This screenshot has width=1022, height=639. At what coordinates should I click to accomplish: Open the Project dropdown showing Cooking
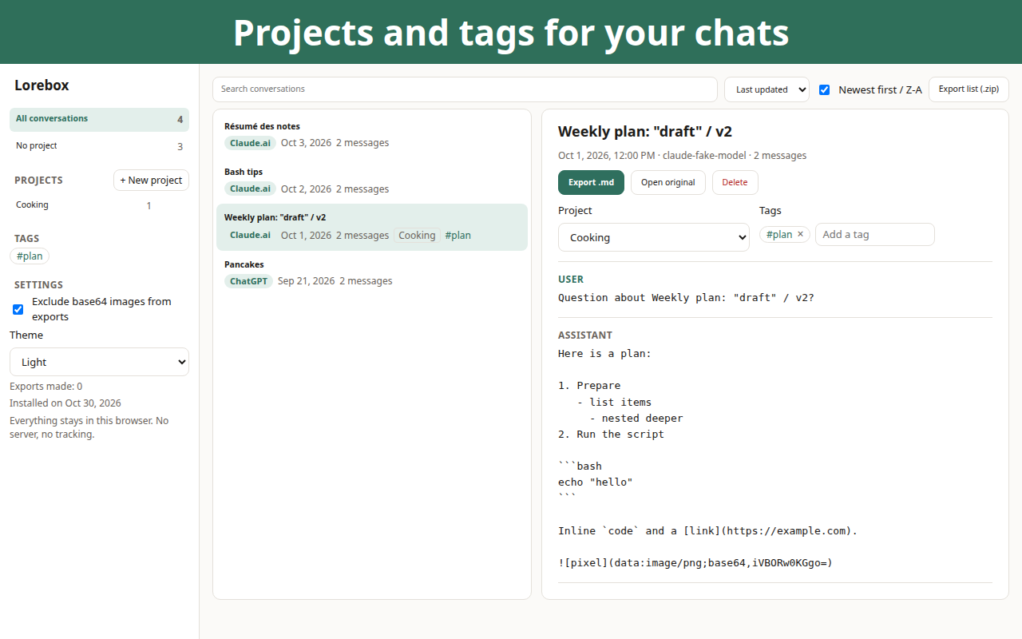(x=654, y=237)
